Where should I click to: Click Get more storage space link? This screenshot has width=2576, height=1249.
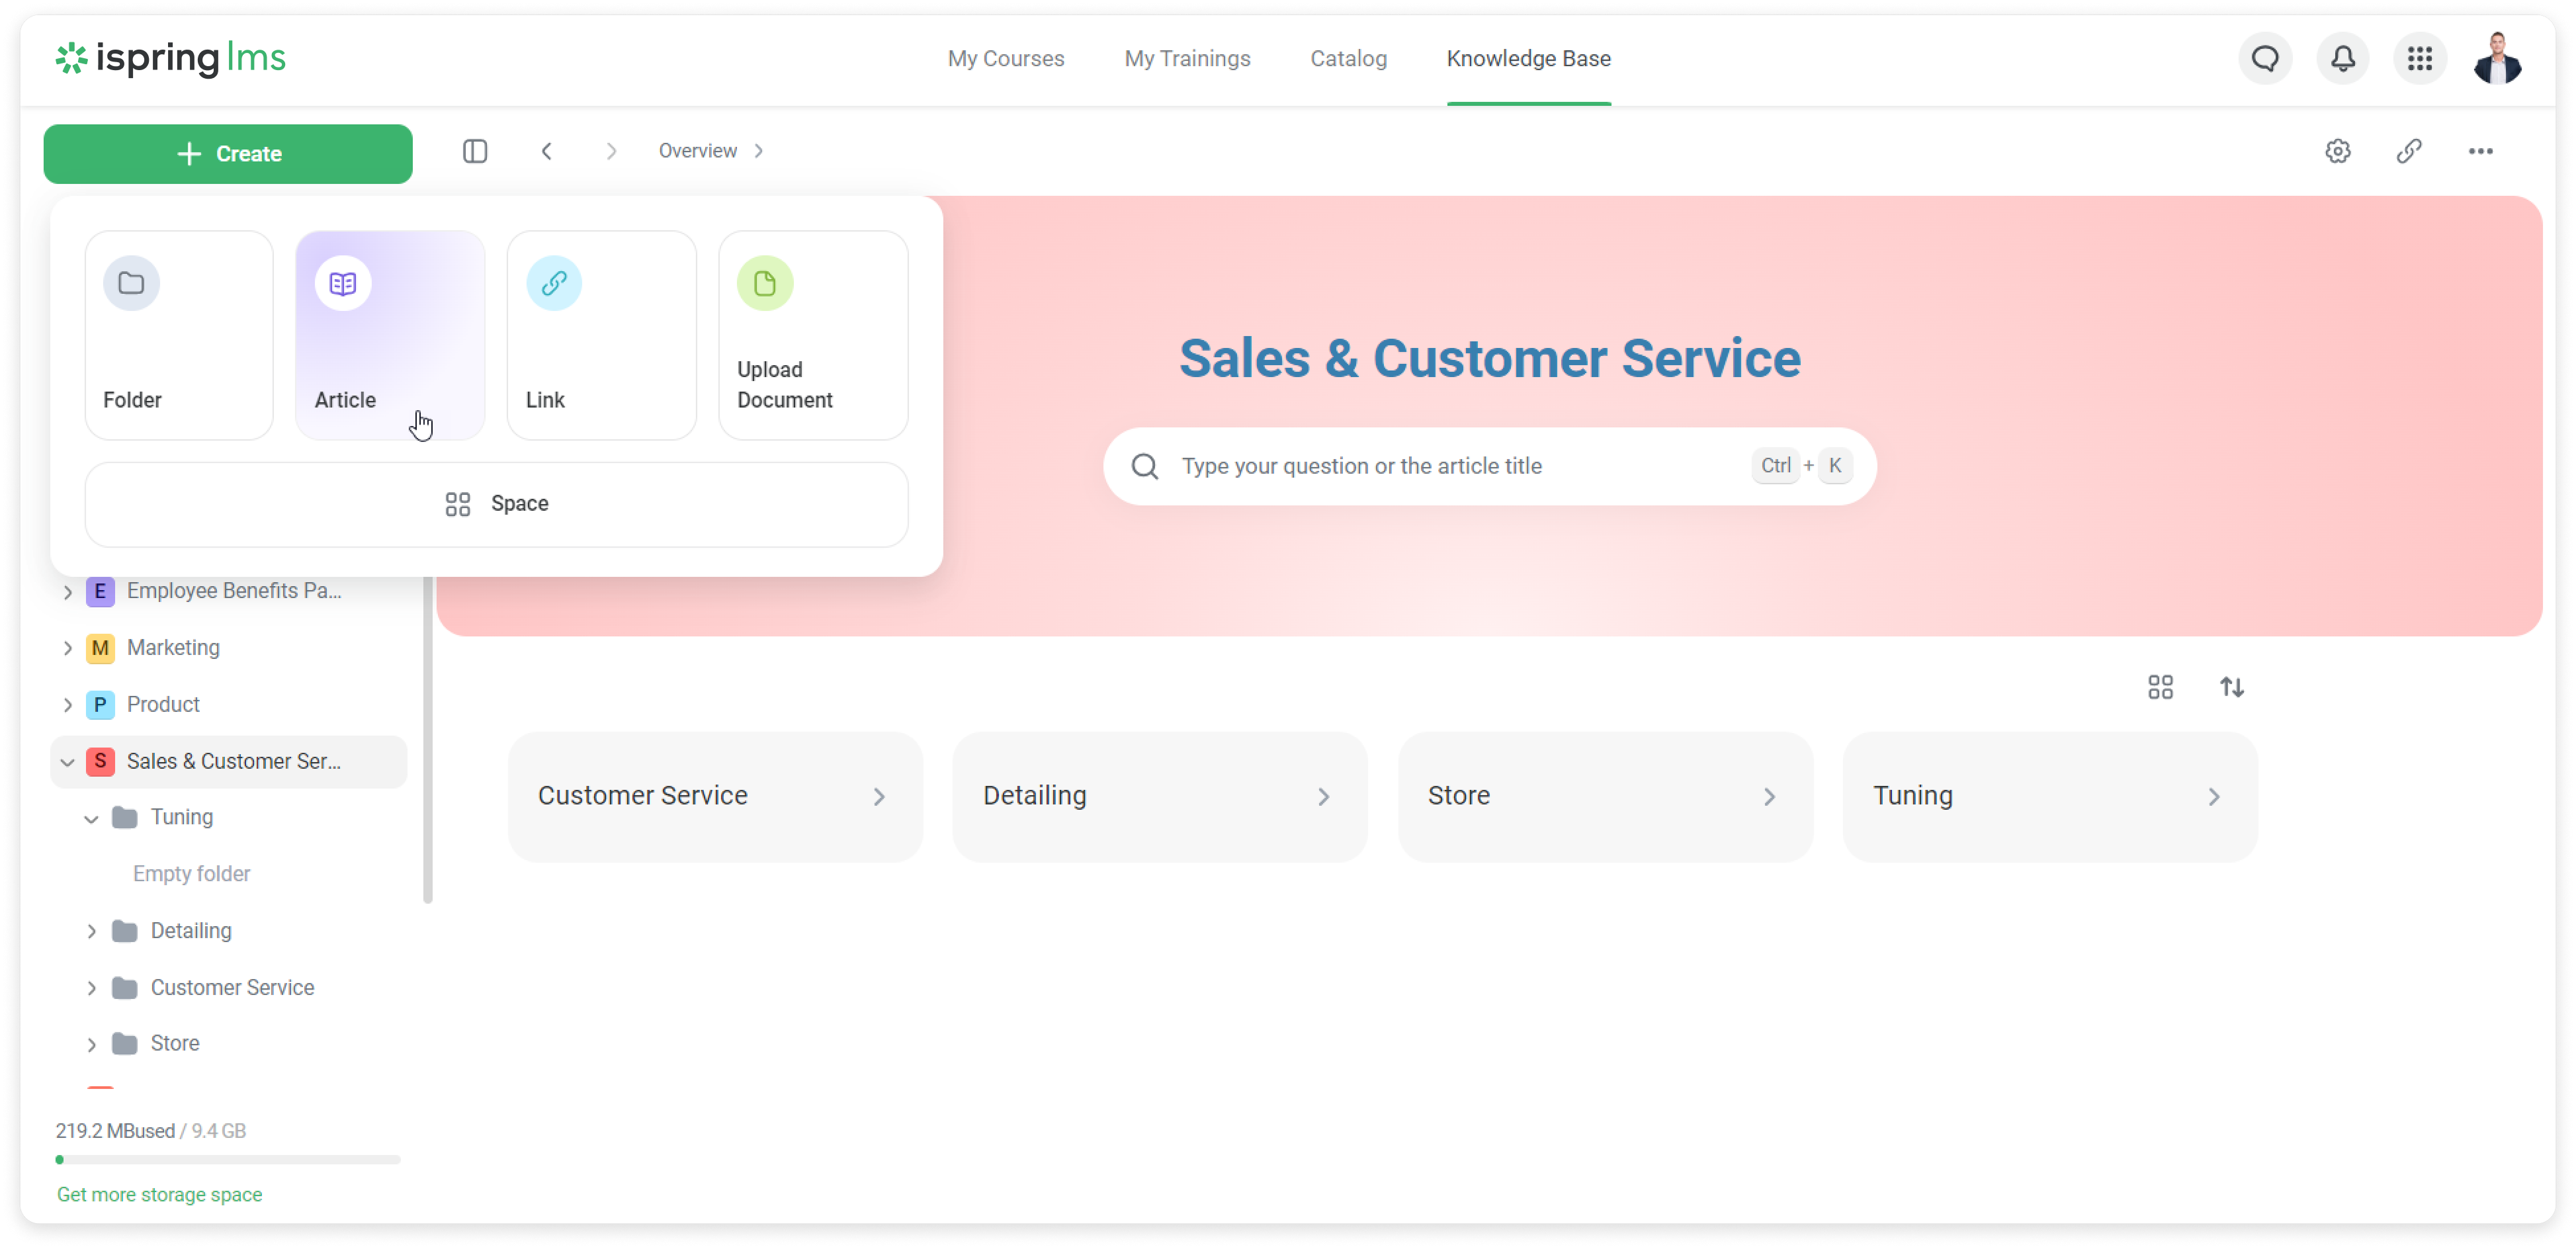[159, 1194]
